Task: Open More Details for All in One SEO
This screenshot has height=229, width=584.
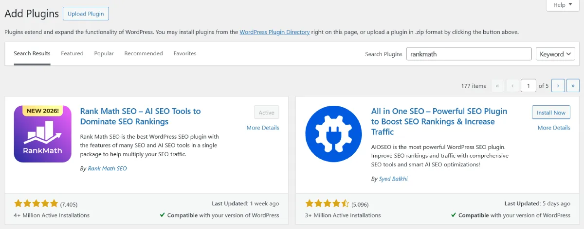Action: click(554, 128)
